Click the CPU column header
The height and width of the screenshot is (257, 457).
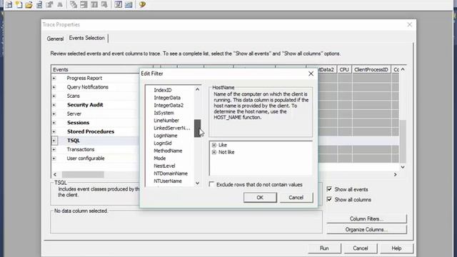[x=344, y=70]
